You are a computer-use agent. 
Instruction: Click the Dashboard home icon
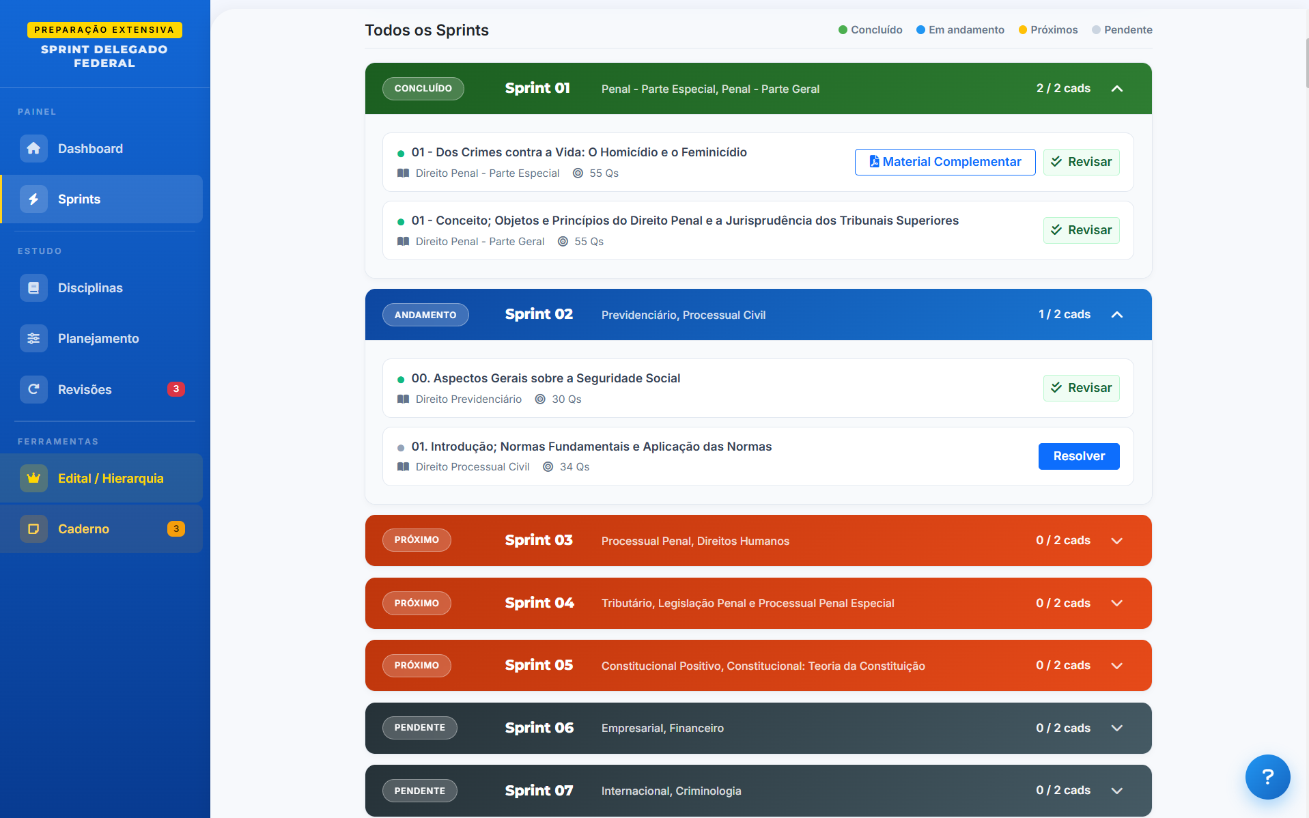[x=33, y=148]
